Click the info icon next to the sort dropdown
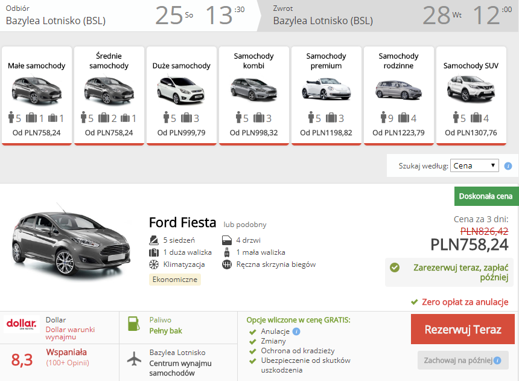Viewport: 519px width, 381px height. click(x=508, y=166)
